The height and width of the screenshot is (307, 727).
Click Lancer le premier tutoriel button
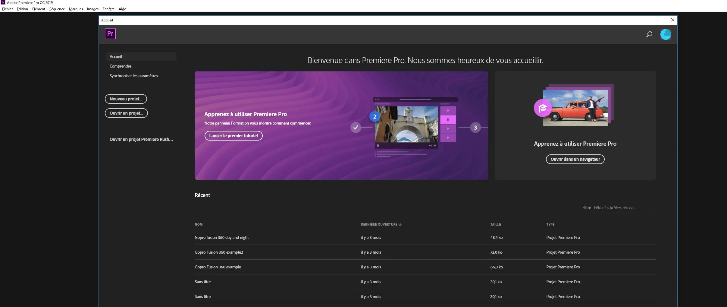[233, 136]
